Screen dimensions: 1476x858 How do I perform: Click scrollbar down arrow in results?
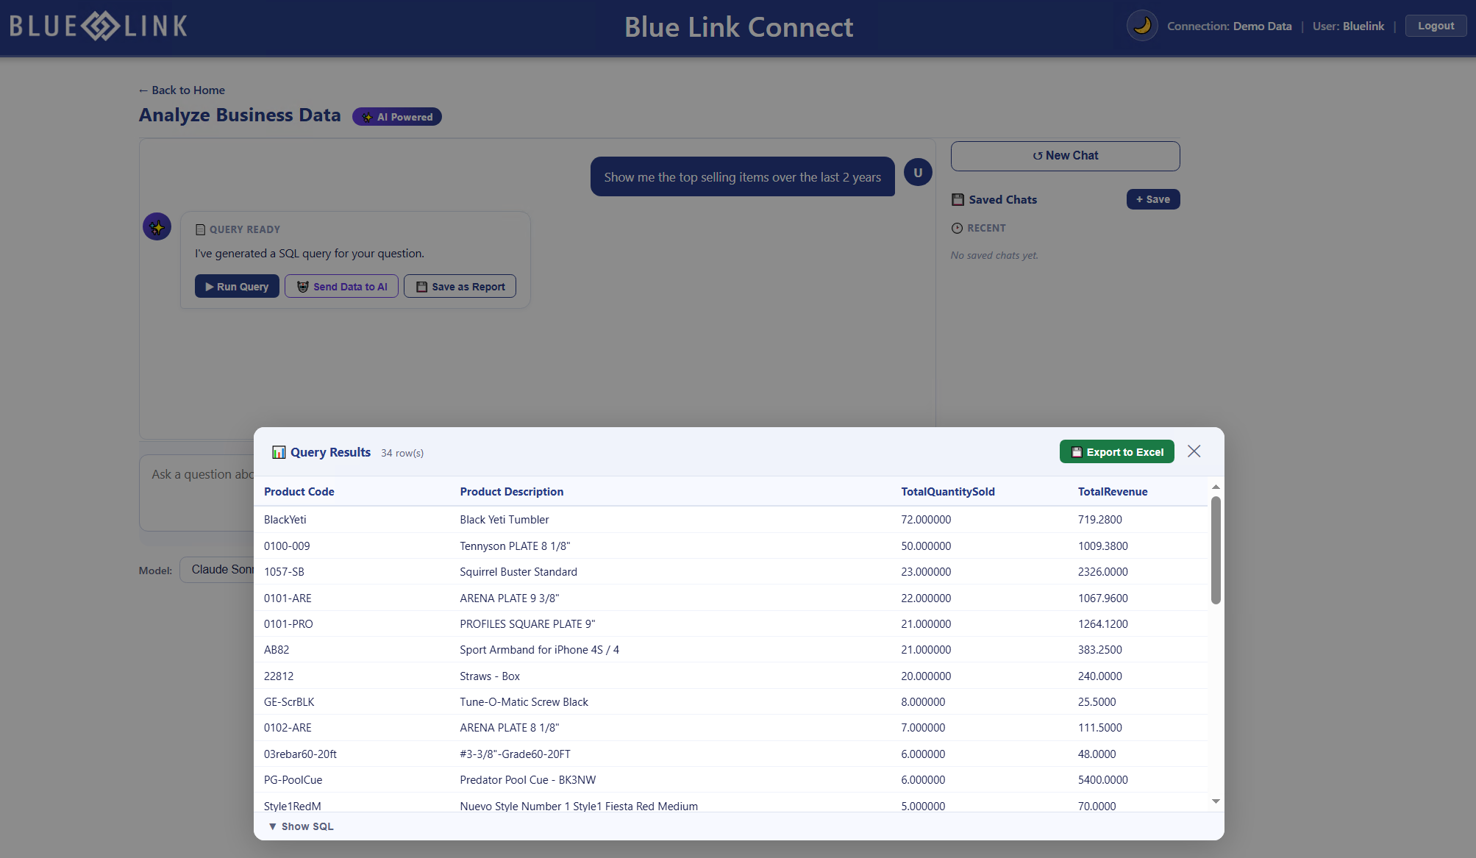1216,801
